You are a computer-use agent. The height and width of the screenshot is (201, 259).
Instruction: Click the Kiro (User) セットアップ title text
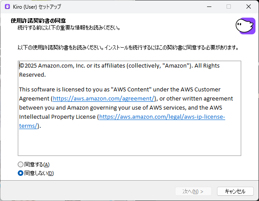[x=37, y=7]
